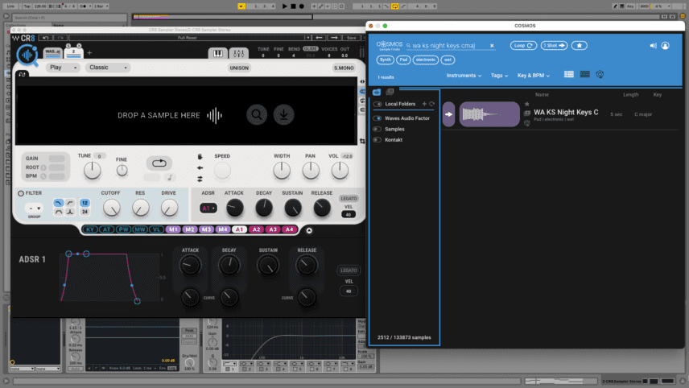Select the low-pass filter shape
Screen dimensions: 689x388
[x=59, y=203]
